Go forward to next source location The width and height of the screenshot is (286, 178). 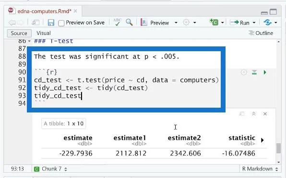pyautogui.click(x=21, y=22)
